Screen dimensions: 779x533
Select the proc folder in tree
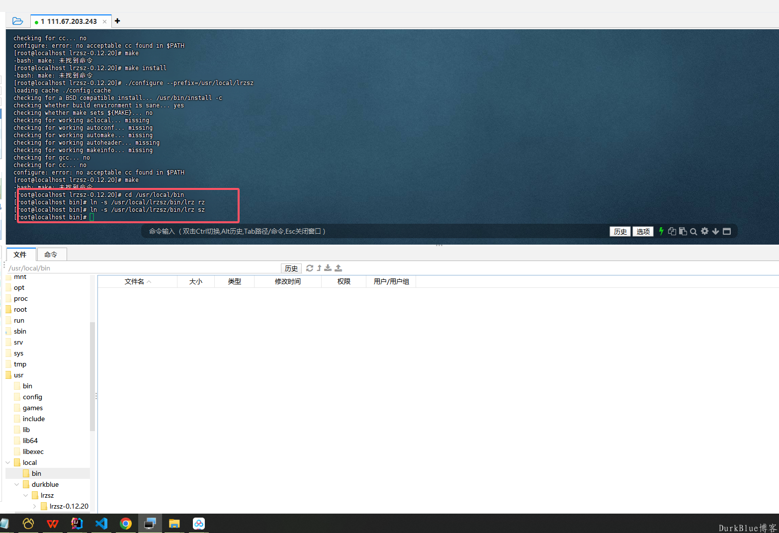pos(21,298)
